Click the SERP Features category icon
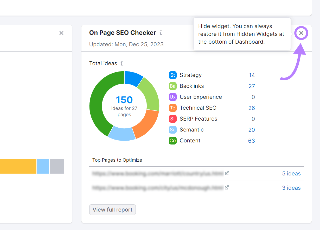 click(172, 119)
